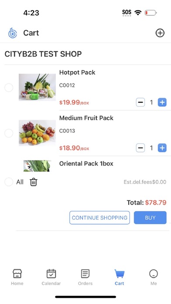Select the Hotpot Pack checkbox

9,88
